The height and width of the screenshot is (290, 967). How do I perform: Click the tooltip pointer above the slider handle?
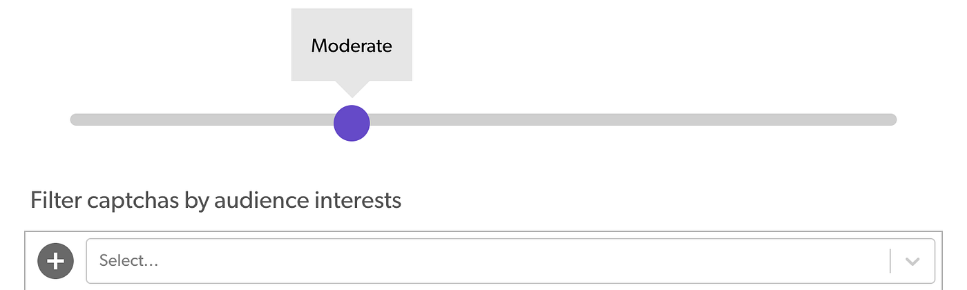coord(352,89)
